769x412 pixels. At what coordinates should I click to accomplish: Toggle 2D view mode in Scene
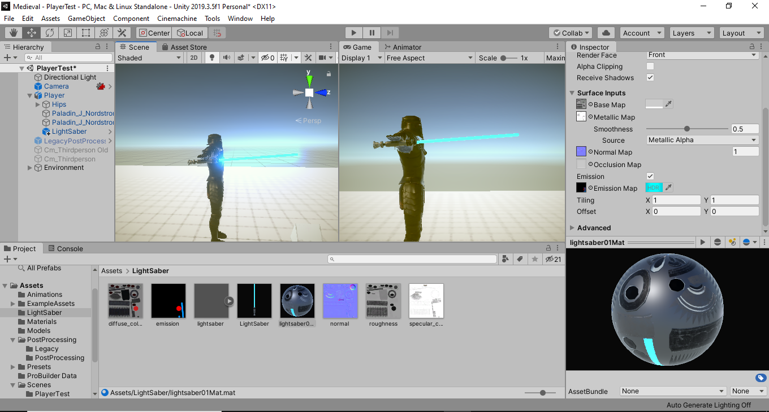point(194,58)
